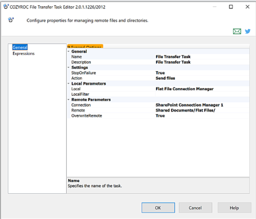
Task: Edit the Description value field
Action: pyautogui.click(x=202, y=62)
